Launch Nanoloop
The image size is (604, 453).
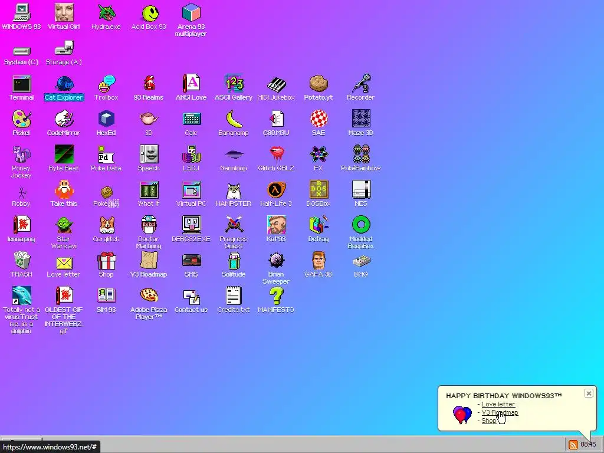coord(234,155)
